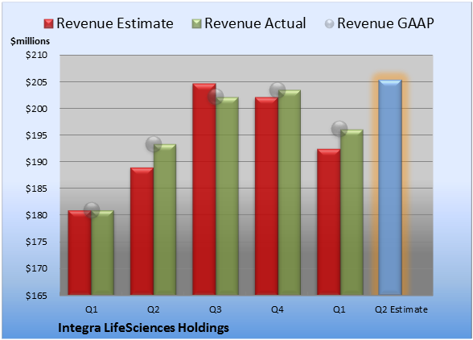
Task: Select the blue Q2 Estimate bar
Action: (x=390, y=187)
